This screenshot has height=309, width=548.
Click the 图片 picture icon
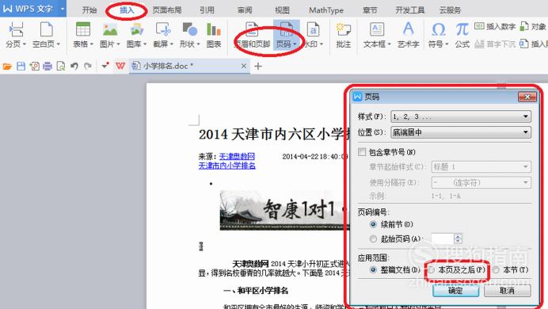110,30
